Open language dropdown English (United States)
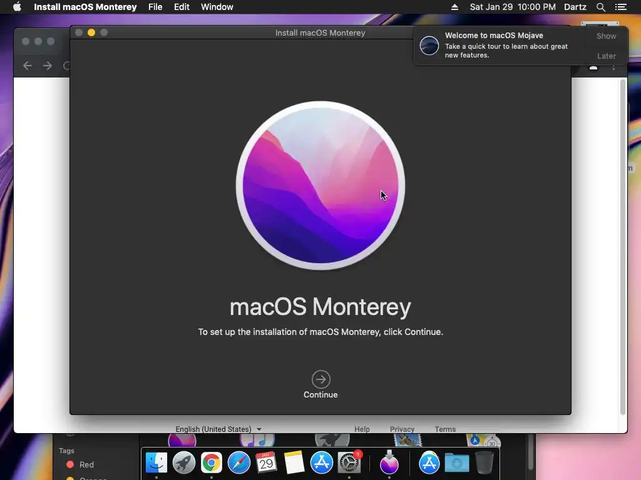Viewport: 641px width, 480px height. 218,429
